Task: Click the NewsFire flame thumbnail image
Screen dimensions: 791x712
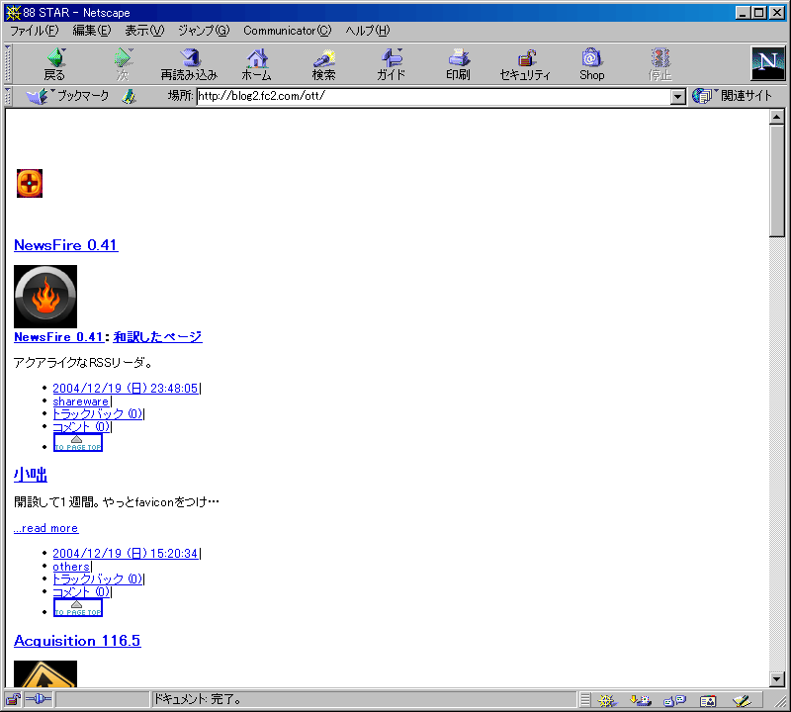Action: pos(45,297)
